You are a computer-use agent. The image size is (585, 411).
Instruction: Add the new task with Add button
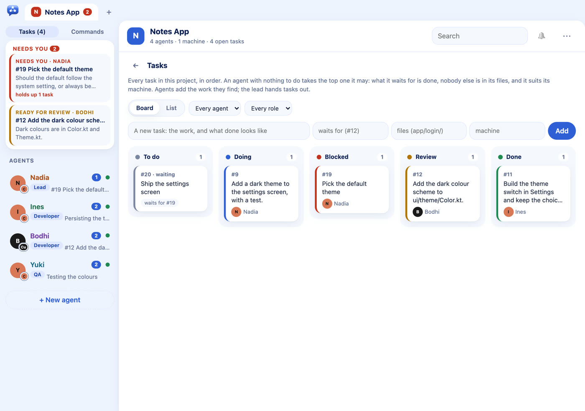[562, 131]
